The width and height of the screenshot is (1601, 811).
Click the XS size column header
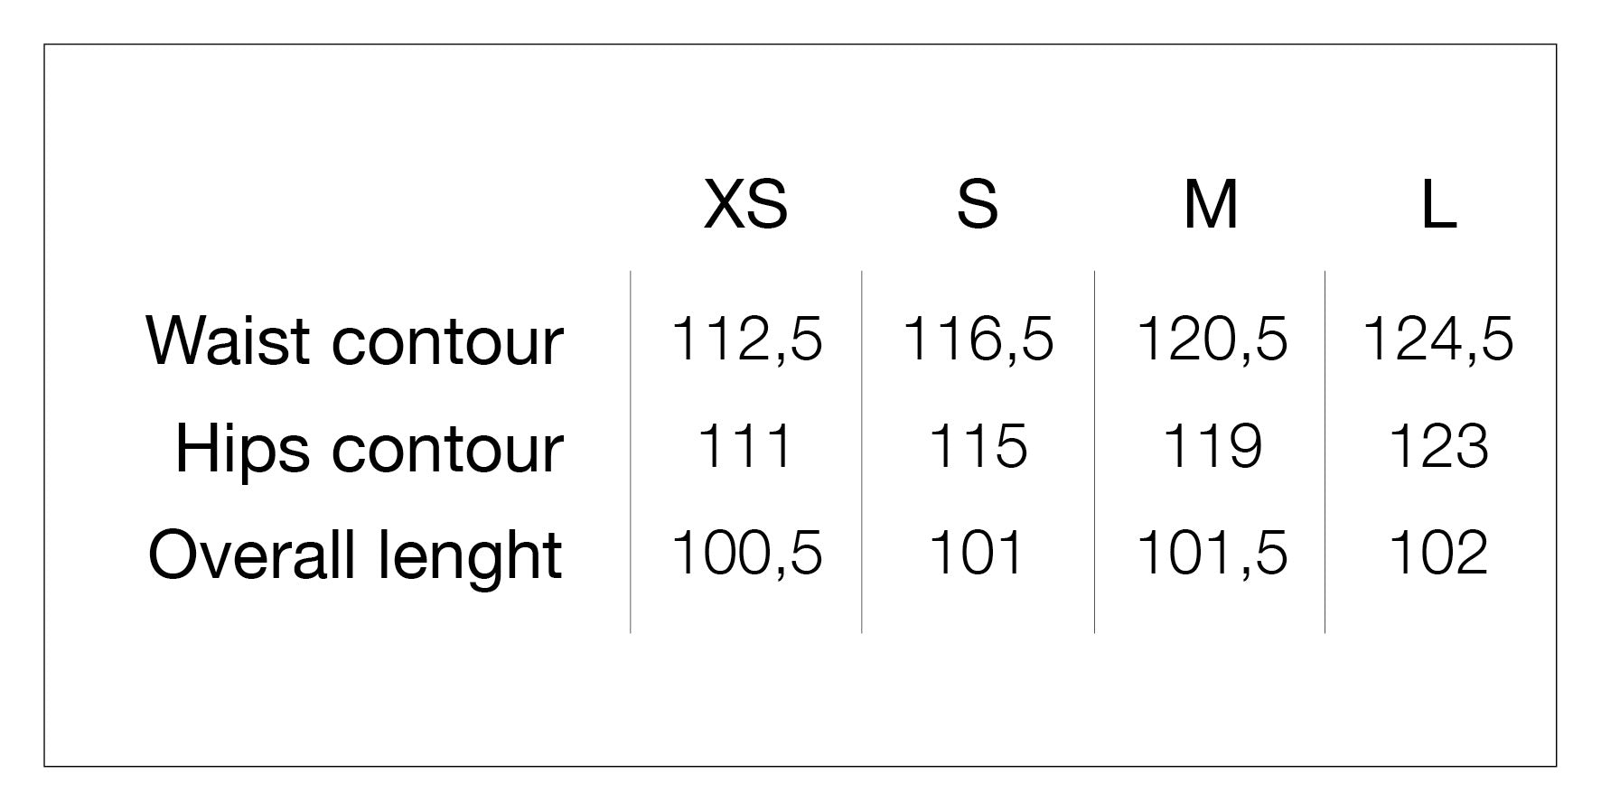pyautogui.click(x=745, y=204)
